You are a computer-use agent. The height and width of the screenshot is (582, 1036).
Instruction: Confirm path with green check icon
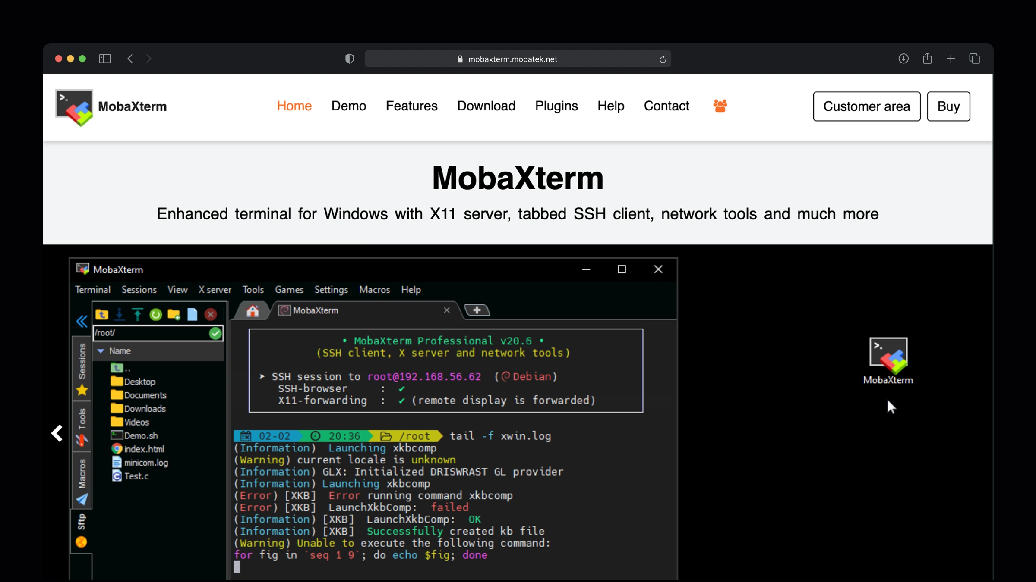click(215, 333)
